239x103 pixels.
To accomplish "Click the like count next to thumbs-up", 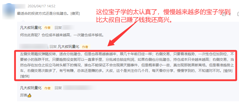I will point(230,14).
